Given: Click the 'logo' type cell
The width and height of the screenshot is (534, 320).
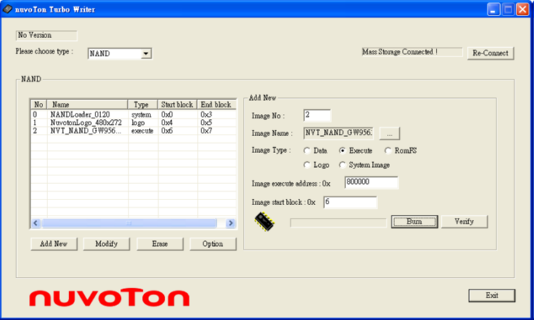Looking at the screenshot, I should pyautogui.click(x=138, y=123).
